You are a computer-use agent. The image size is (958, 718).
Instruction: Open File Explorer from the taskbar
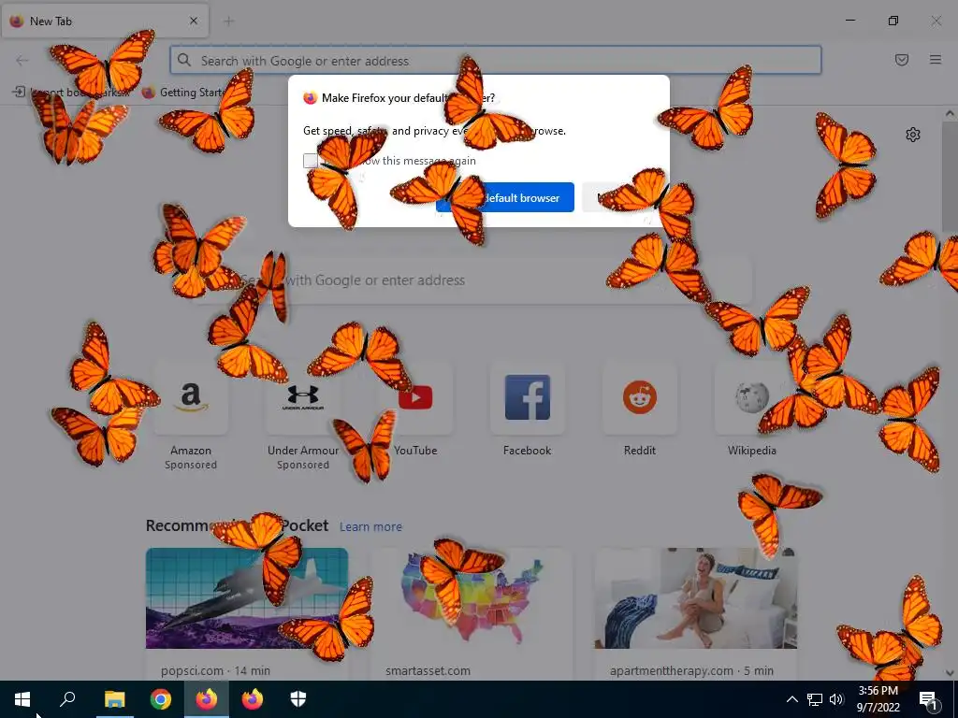(x=114, y=699)
